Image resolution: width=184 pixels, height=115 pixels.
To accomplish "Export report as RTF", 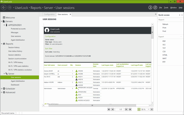I will pos(164,62).
